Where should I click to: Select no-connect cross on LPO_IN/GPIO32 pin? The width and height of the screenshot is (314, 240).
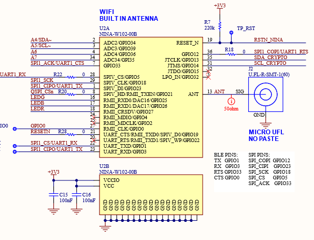[208, 77]
